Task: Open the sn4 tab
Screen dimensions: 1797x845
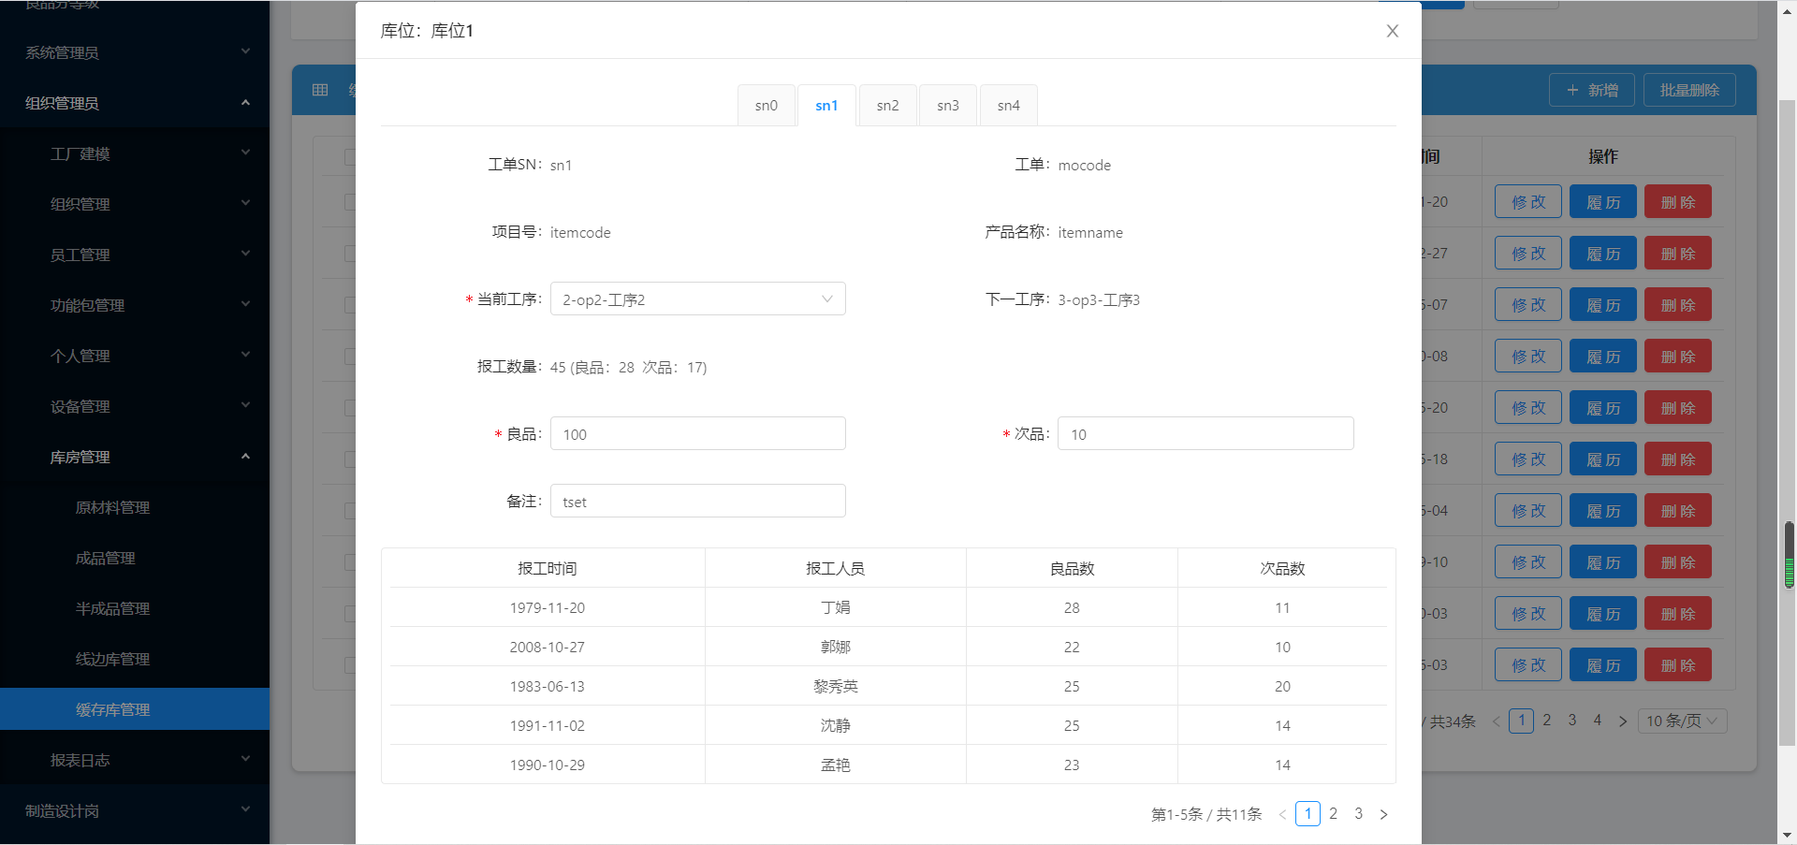Action: pos(1008,105)
